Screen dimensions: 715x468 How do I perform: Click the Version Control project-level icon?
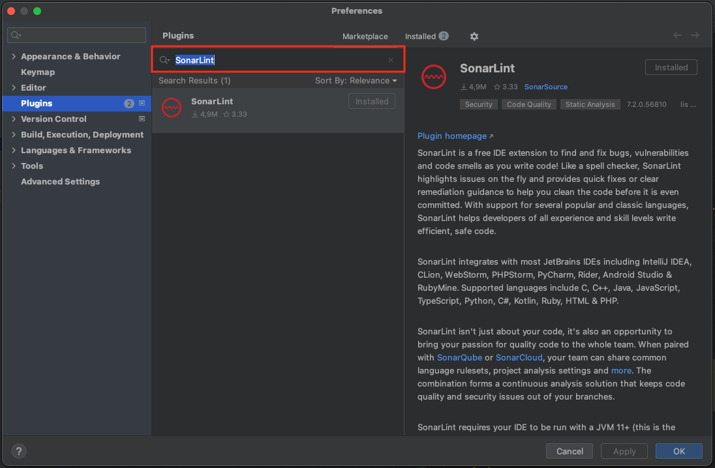[142, 119]
